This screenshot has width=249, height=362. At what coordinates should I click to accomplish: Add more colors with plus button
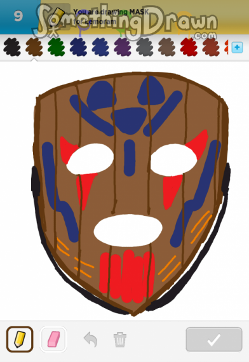point(237,48)
